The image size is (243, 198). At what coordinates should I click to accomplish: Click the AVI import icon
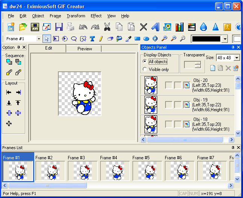(35, 27)
